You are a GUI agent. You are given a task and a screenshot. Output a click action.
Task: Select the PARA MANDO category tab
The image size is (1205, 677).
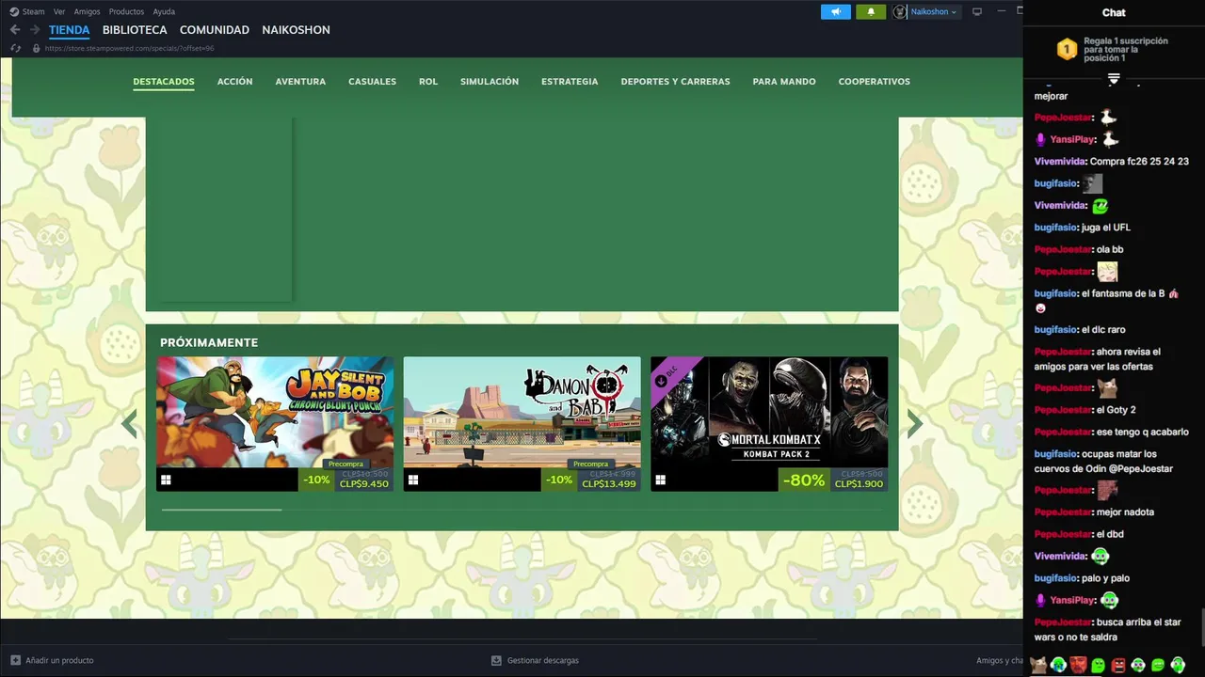784,82
